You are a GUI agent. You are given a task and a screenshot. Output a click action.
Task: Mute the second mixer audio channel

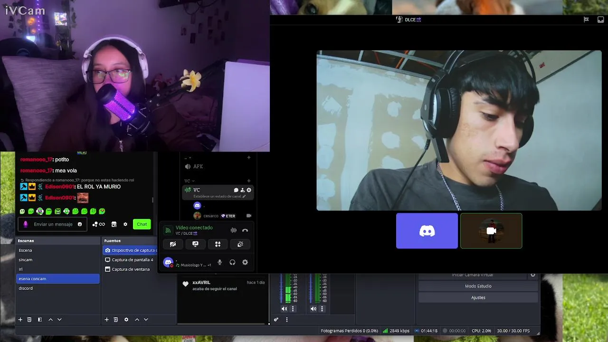pyautogui.click(x=313, y=309)
